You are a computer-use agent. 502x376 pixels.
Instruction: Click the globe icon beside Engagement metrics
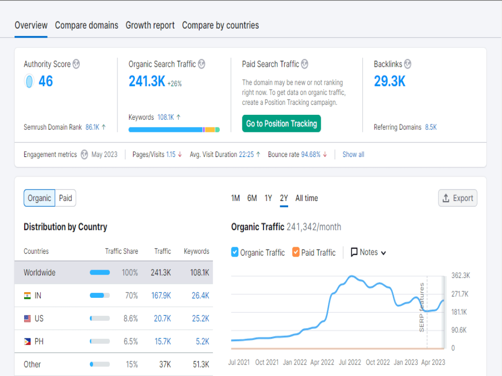point(84,155)
